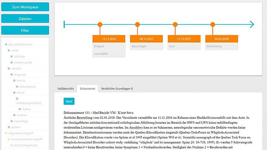Collapse the verletzung(medizin) node square icon

(17, 98)
